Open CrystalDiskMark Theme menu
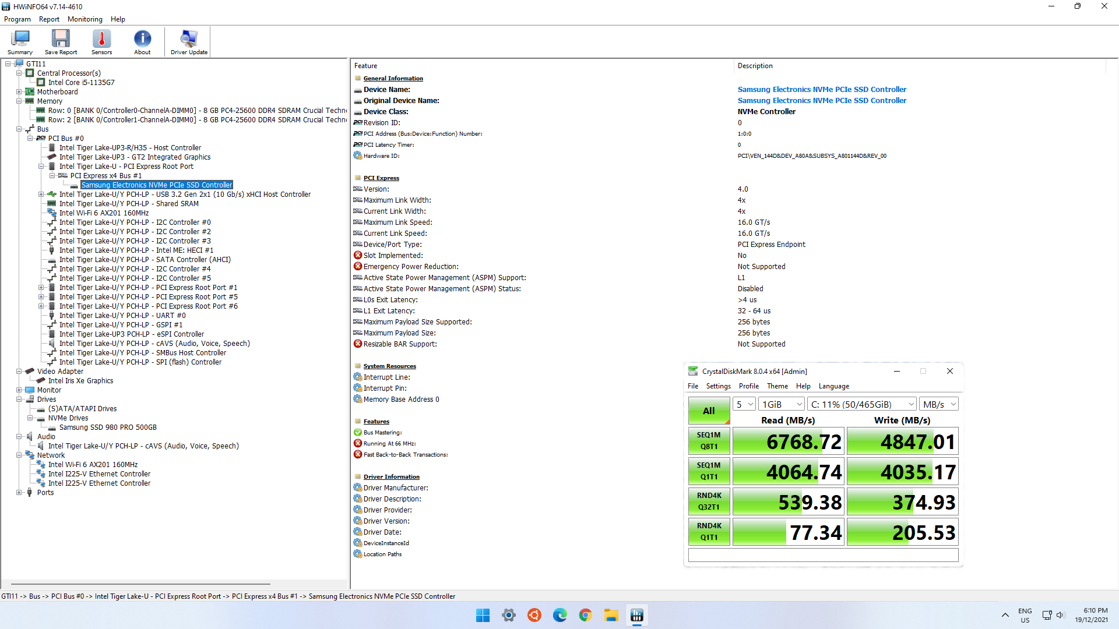Screen dimensions: 1119x629 [777, 386]
